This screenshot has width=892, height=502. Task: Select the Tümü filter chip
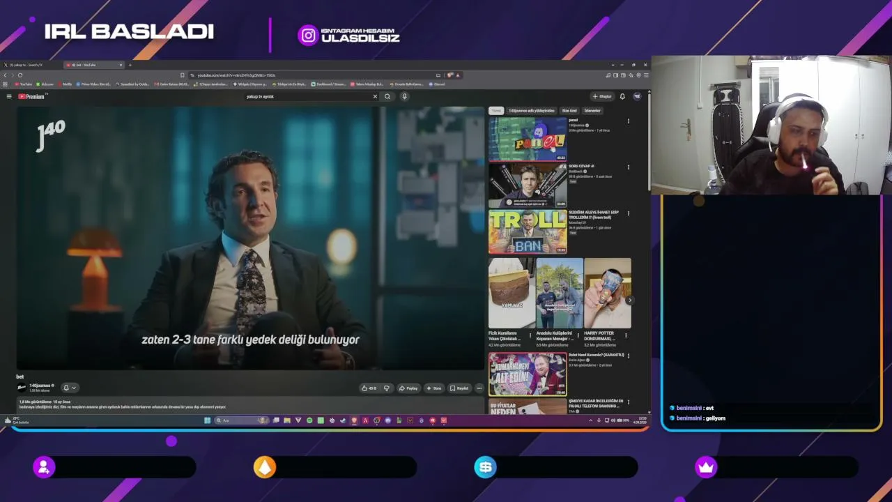(x=496, y=110)
